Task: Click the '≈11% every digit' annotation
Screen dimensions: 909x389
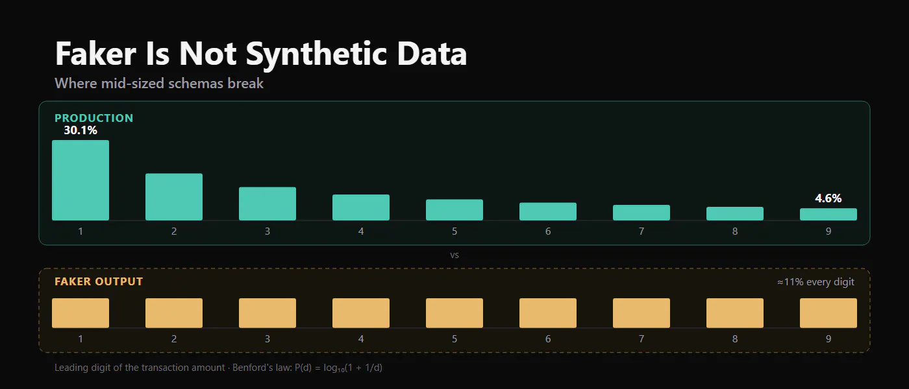Action: (x=816, y=282)
